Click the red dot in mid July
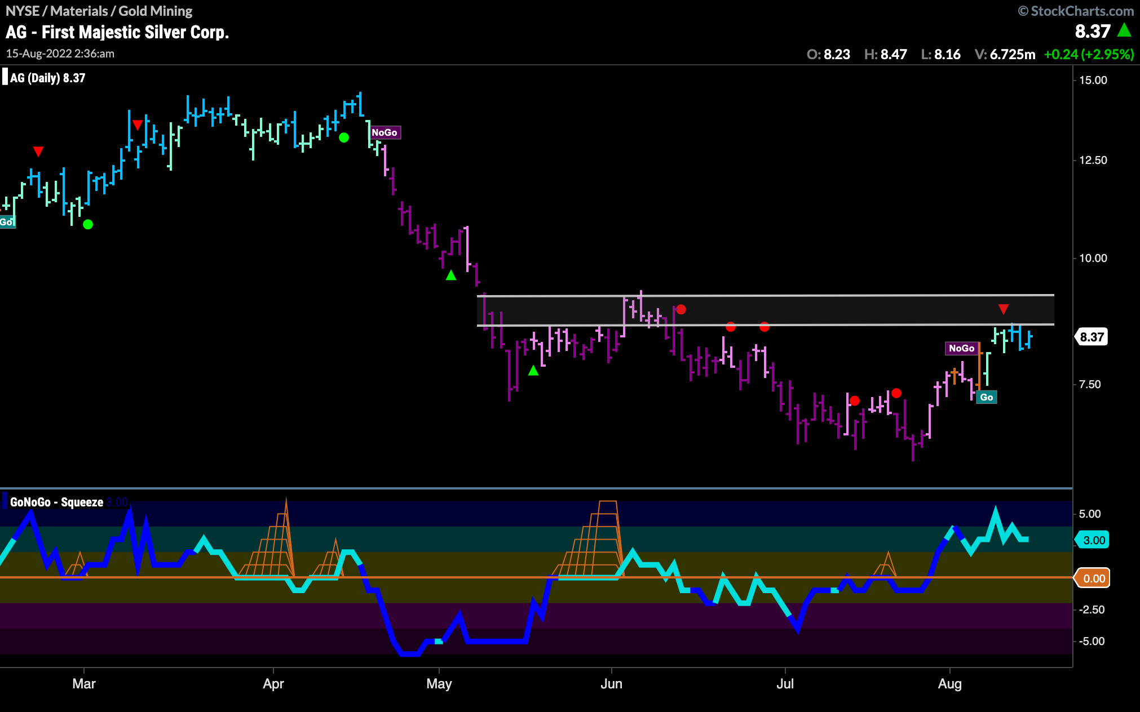1140x712 pixels. point(855,400)
